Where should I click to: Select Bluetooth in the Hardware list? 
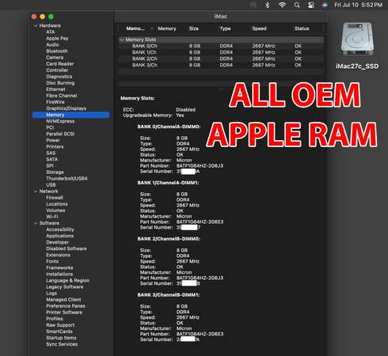point(57,51)
